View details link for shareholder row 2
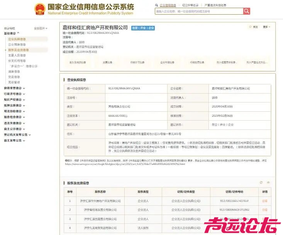Screen dimensions: 283x235 [264, 210]
